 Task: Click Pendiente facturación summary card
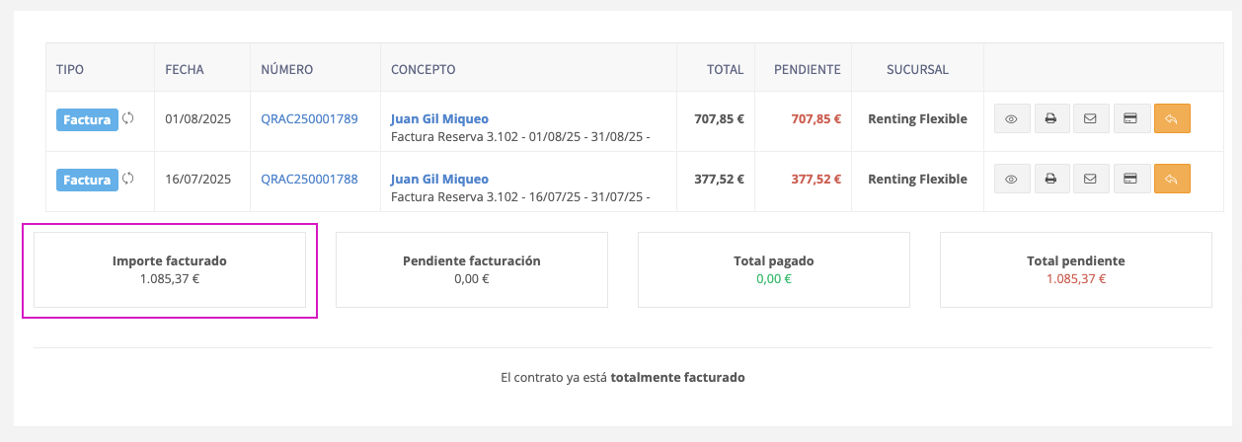click(472, 270)
